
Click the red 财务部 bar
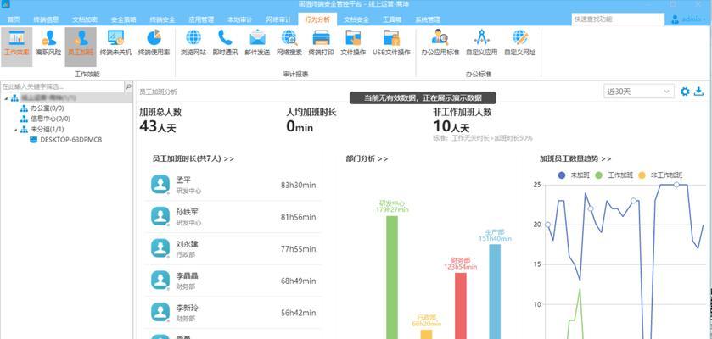tap(461, 306)
